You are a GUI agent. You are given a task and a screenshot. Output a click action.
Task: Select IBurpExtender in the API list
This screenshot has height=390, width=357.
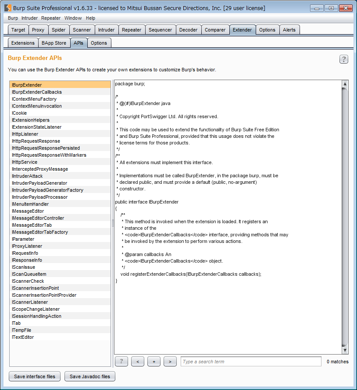(x=60, y=85)
